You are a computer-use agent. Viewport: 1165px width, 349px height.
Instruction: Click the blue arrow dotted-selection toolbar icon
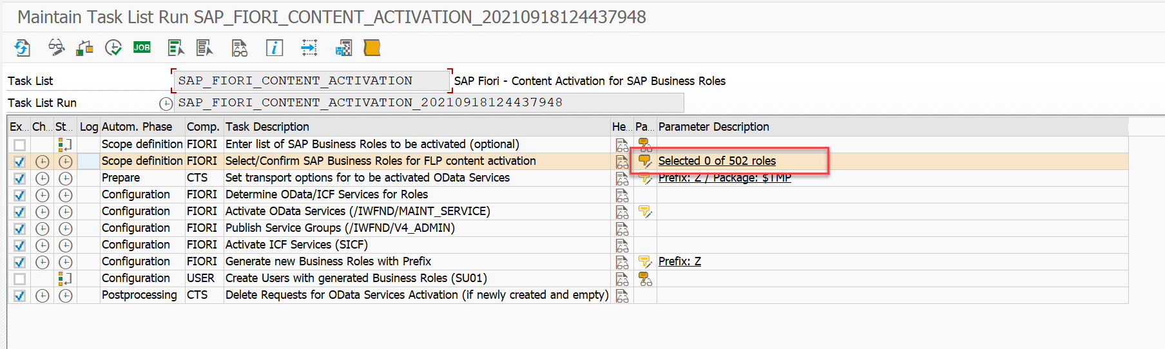tap(309, 48)
